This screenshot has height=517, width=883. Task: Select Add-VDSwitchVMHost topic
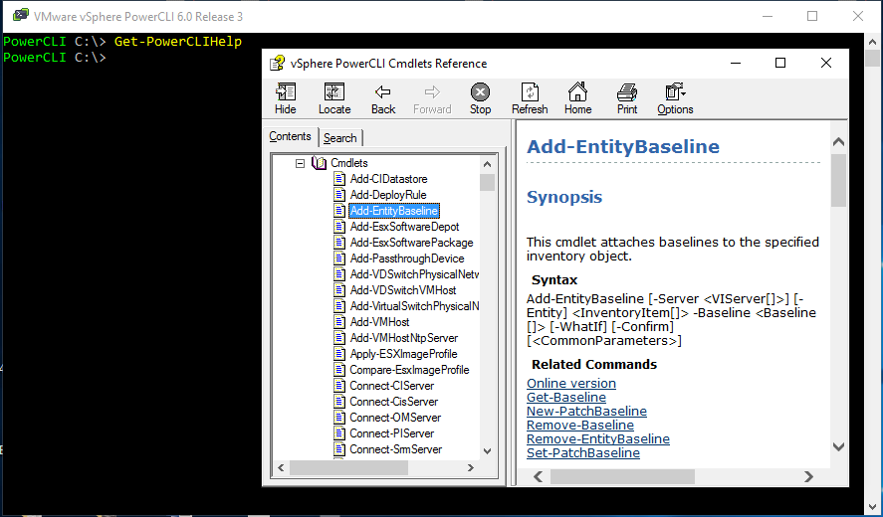click(403, 290)
